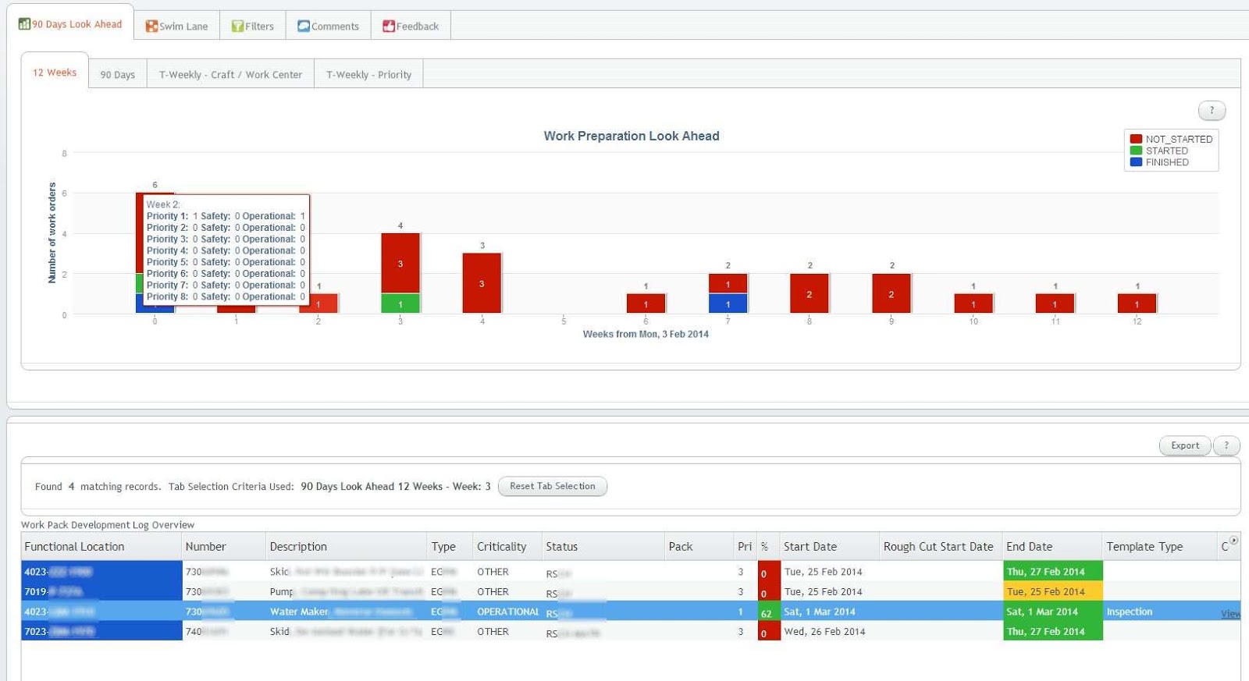Click the 62 percent cell in Water Maker row

pos(768,612)
